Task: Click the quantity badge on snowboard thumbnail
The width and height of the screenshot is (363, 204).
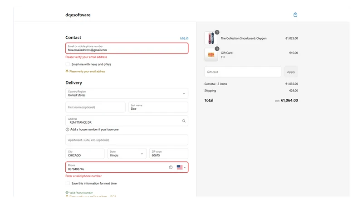Action: pyautogui.click(x=217, y=32)
